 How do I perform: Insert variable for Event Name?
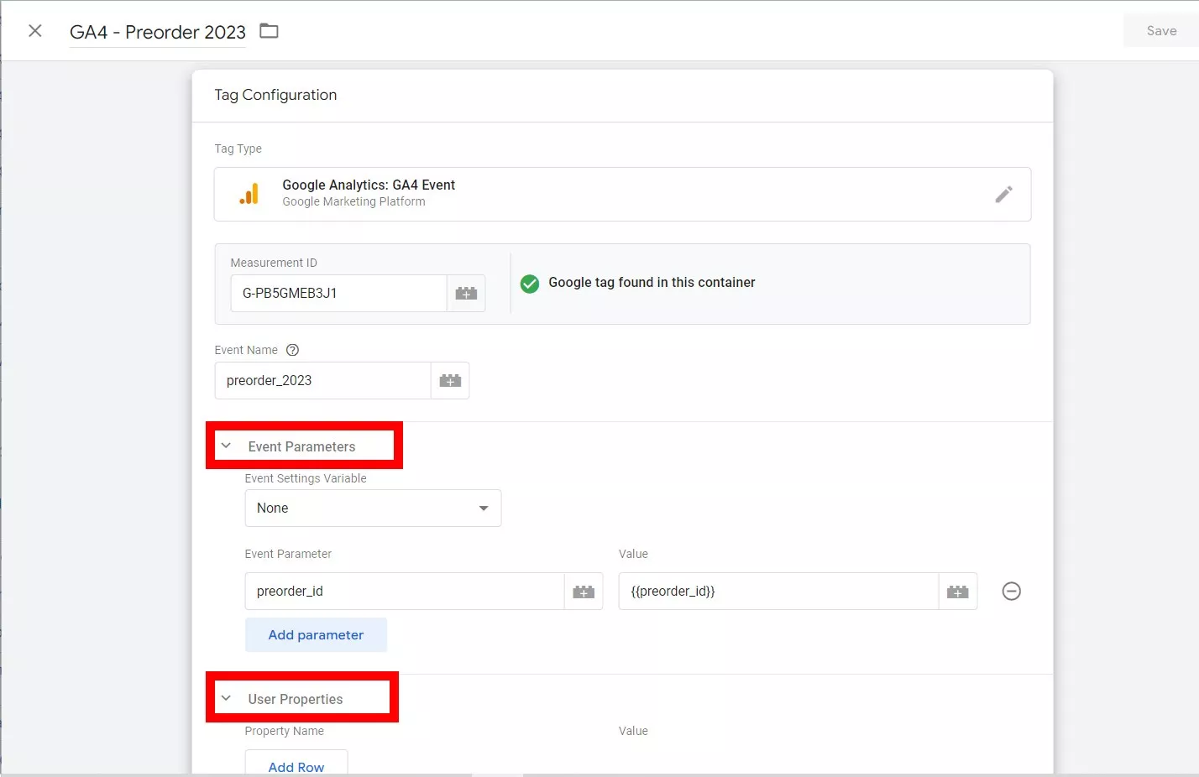tap(450, 381)
